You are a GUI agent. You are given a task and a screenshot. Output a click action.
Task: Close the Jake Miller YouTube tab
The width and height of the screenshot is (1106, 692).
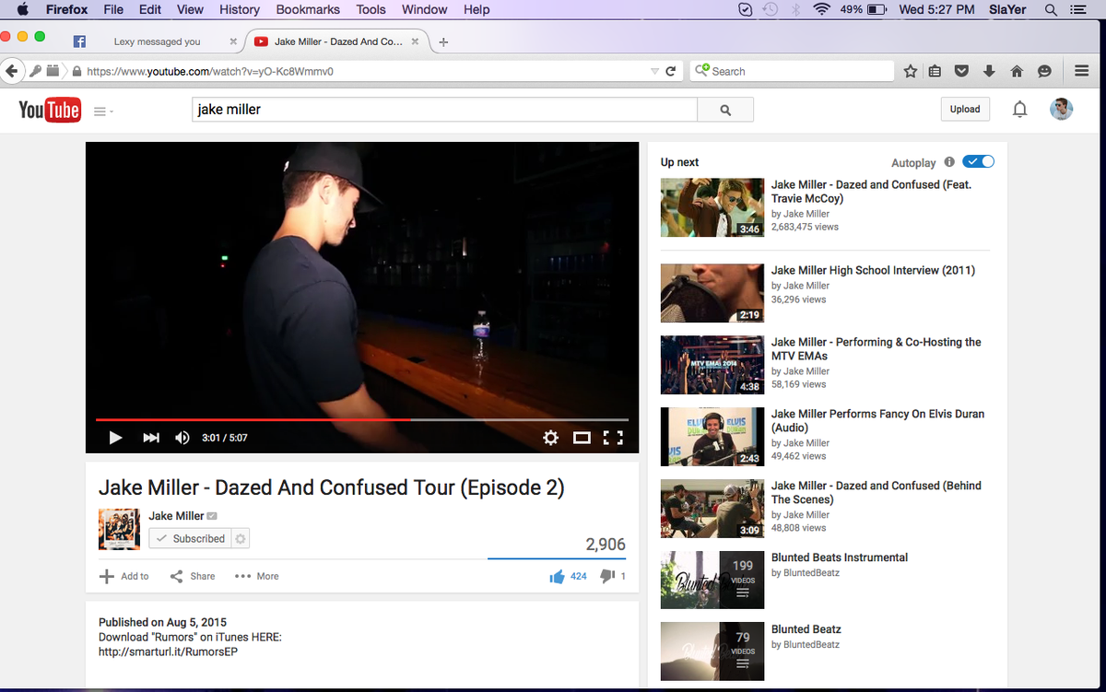[x=416, y=41]
